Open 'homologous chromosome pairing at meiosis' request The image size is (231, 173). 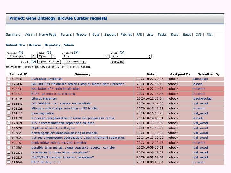pos(64,133)
